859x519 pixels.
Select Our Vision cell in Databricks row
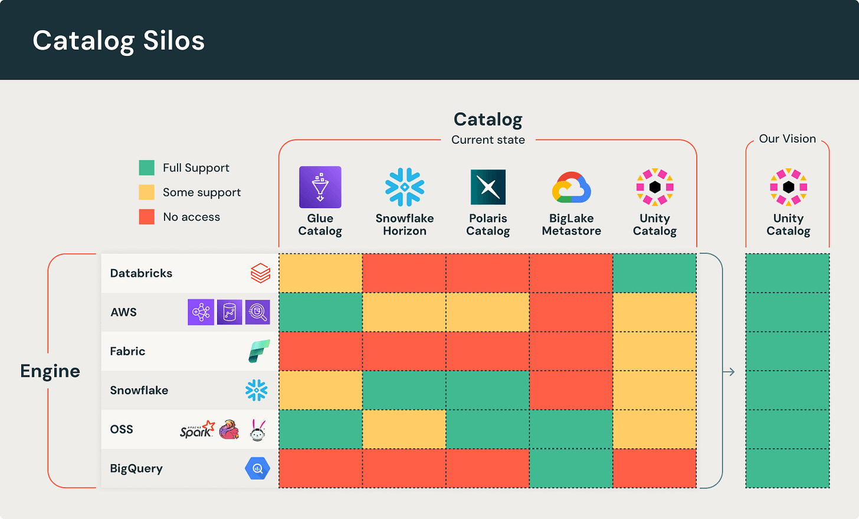pos(788,273)
